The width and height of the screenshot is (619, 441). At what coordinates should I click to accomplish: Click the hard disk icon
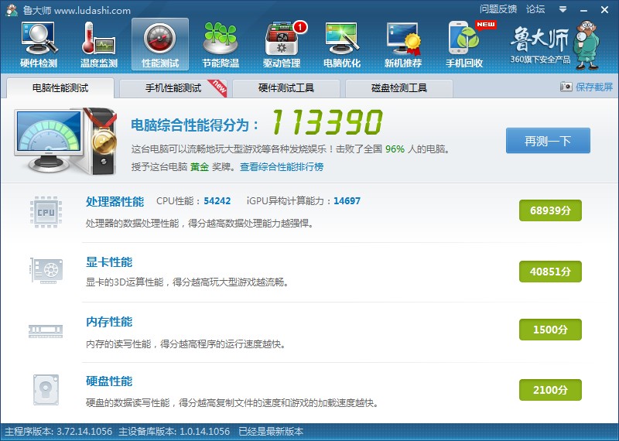[46, 390]
